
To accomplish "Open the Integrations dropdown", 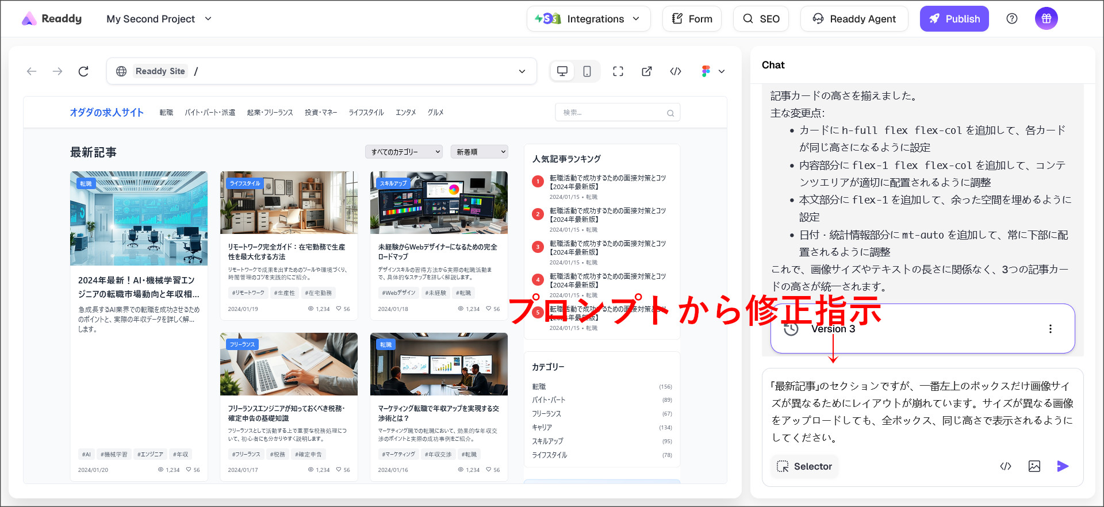I will 588,19.
